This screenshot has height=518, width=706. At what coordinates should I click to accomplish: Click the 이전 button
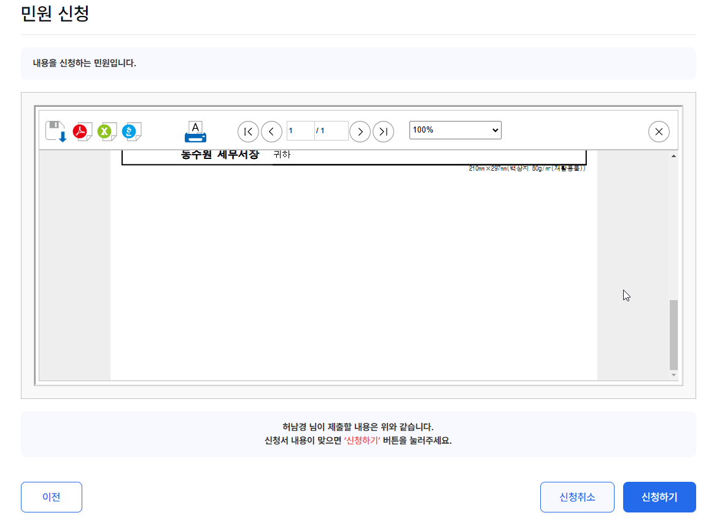51,497
